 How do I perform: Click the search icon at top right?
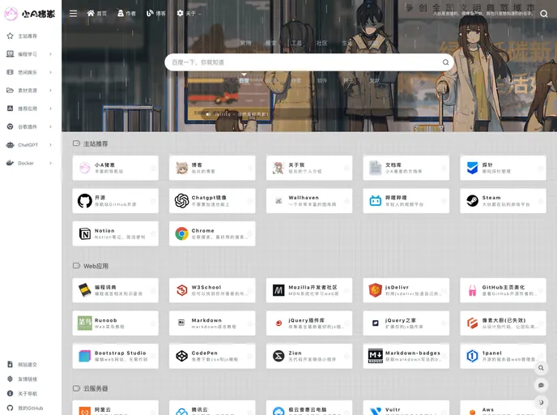click(x=543, y=14)
